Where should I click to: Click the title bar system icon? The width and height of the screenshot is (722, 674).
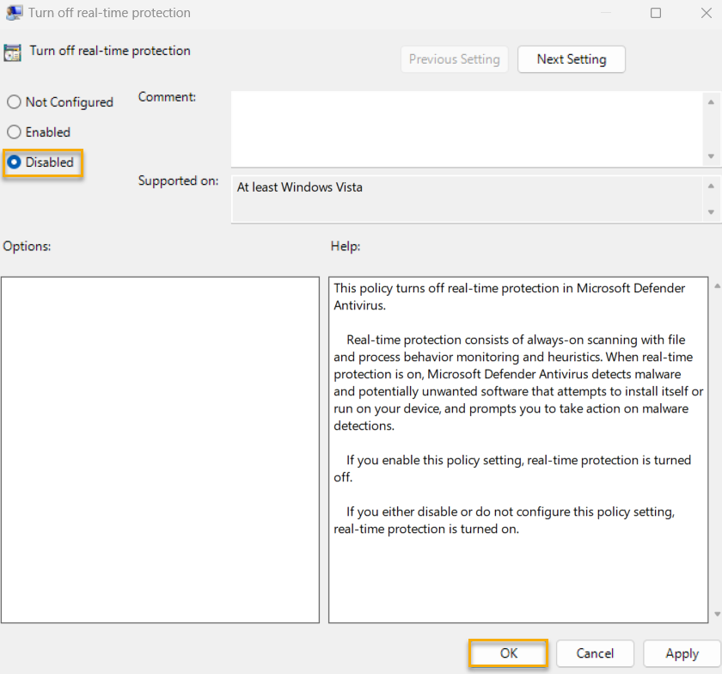(14, 13)
